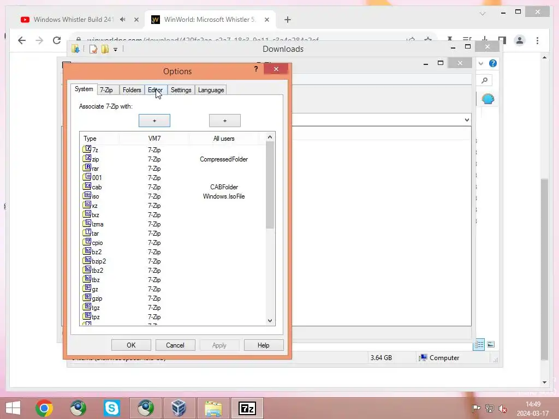Screen dimensions: 559x419
Task: Select the tpz file type icon
Action: [x=87, y=316]
